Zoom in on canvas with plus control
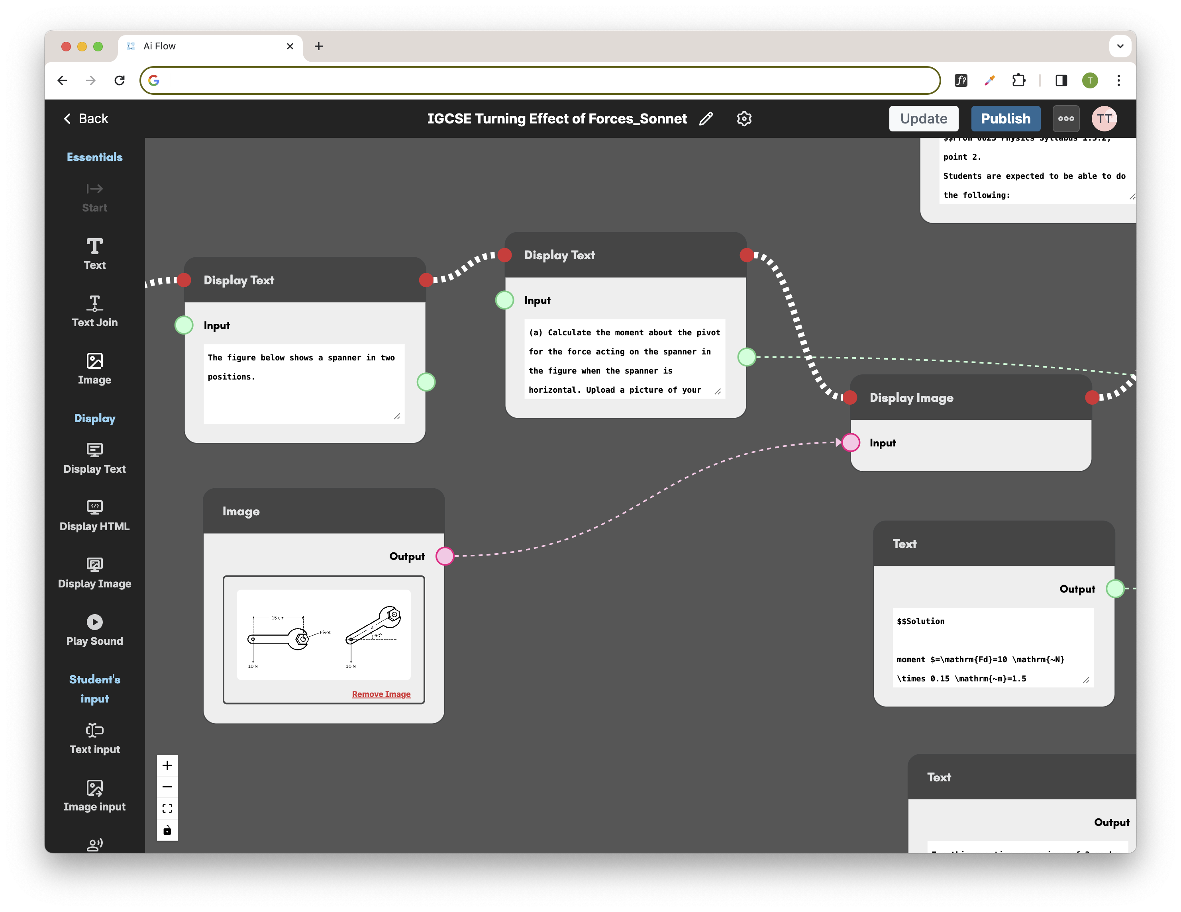 coord(167,765)
